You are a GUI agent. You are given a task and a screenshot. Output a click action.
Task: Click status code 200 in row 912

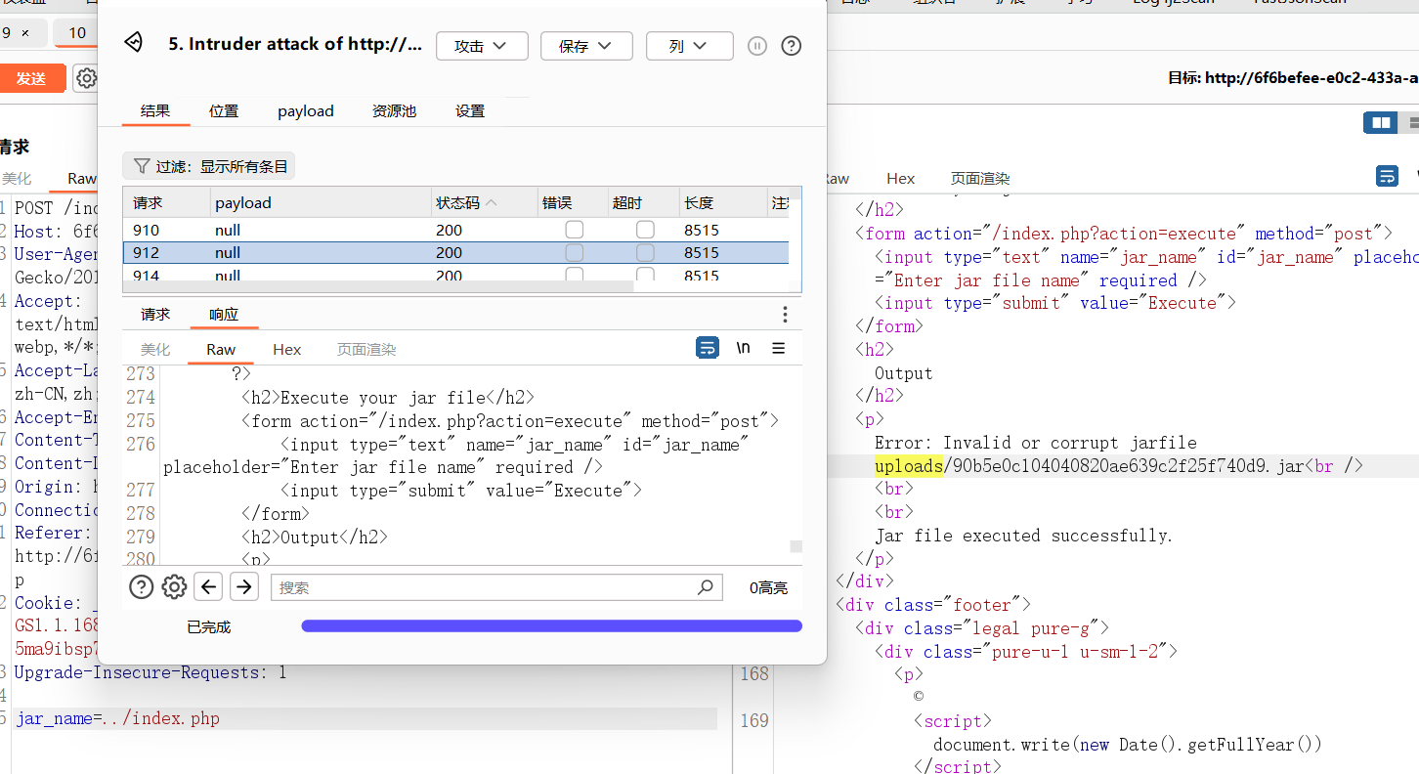pyautogui.click(x=450, y=253)
